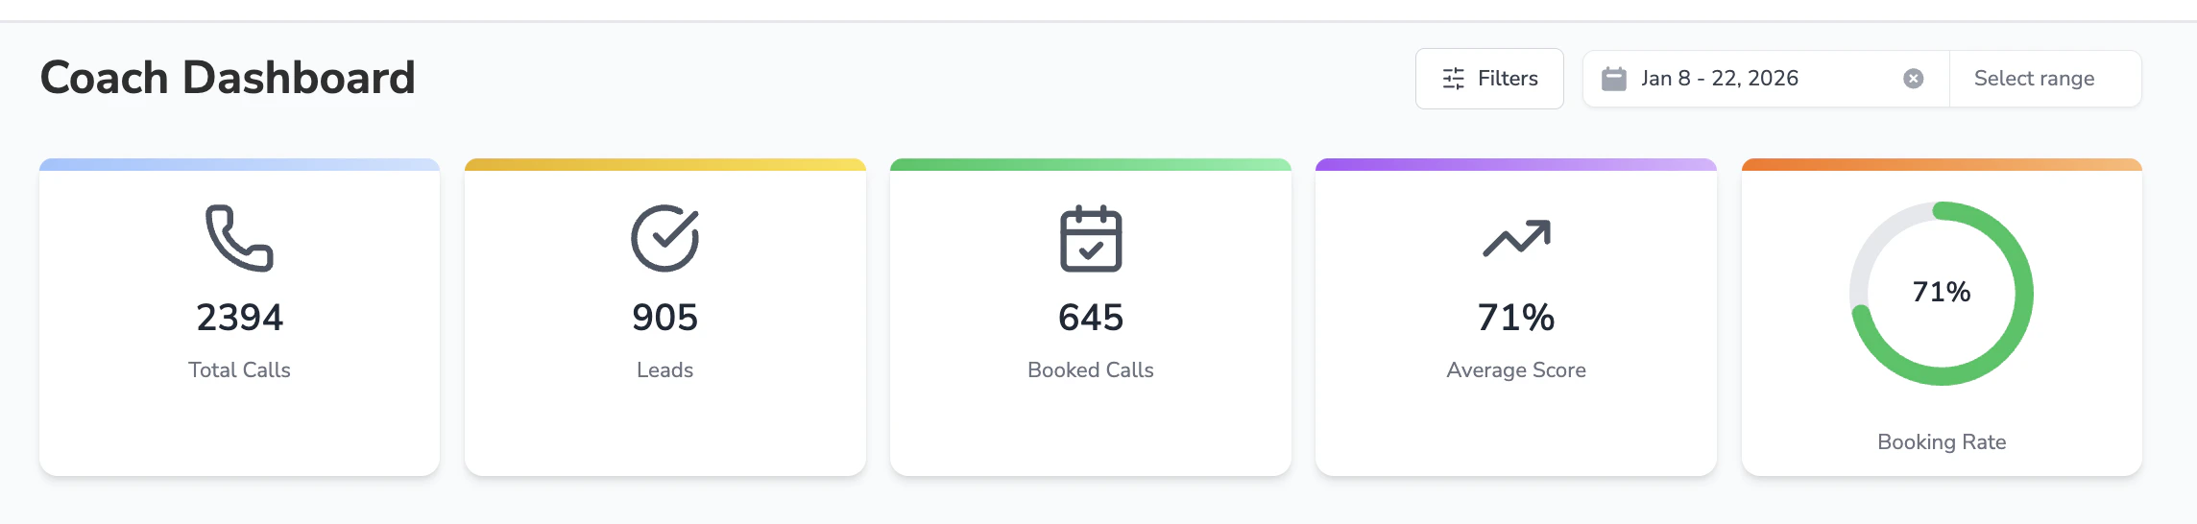Select the 905 Leads figure
Screen dimensions: 2197x524
664,318
